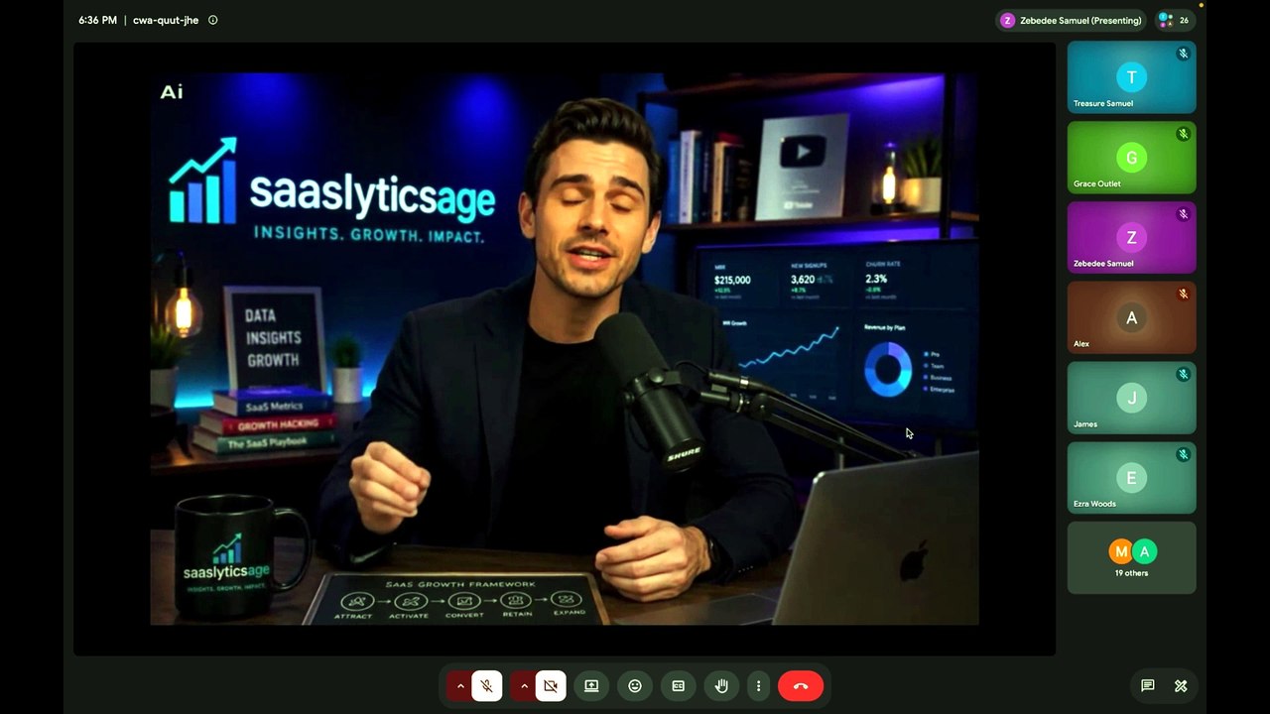The image size is (1270, 714).
Task: Select Alex's participant tile
Action: click(x=1131, y=317)
